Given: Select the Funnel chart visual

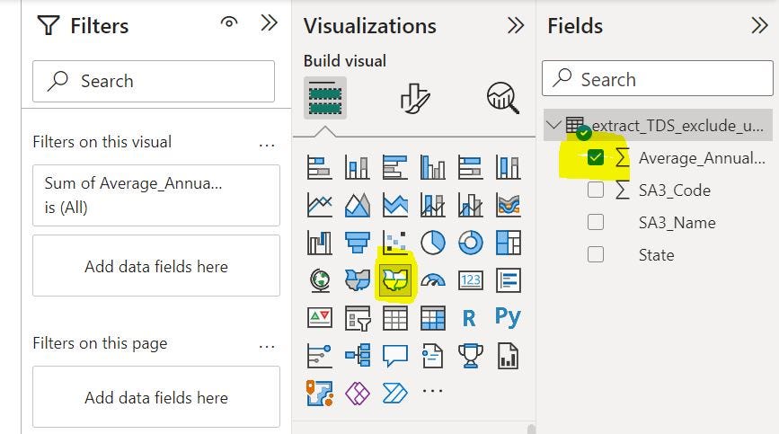Looking at the screenshot, I should (x=358, y=243).
